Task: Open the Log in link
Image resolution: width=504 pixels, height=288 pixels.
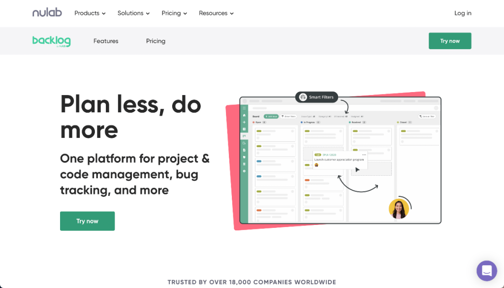Action: (463, 13)
